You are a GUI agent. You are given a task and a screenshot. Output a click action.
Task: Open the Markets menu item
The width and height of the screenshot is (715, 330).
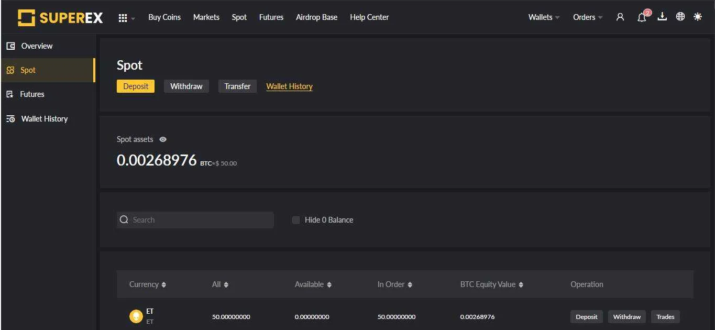206,17
